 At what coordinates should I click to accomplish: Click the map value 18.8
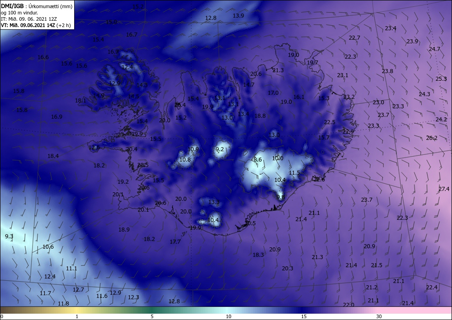(260, 116)
